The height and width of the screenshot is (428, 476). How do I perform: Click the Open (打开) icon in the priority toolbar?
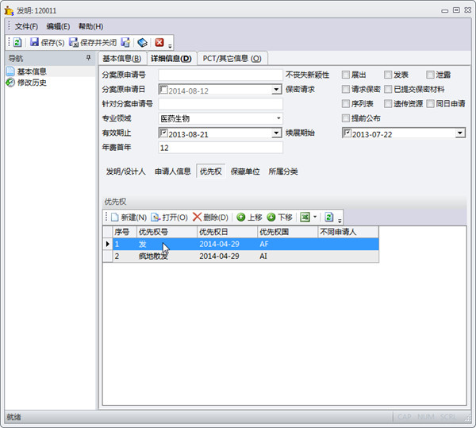click(155, 218)
